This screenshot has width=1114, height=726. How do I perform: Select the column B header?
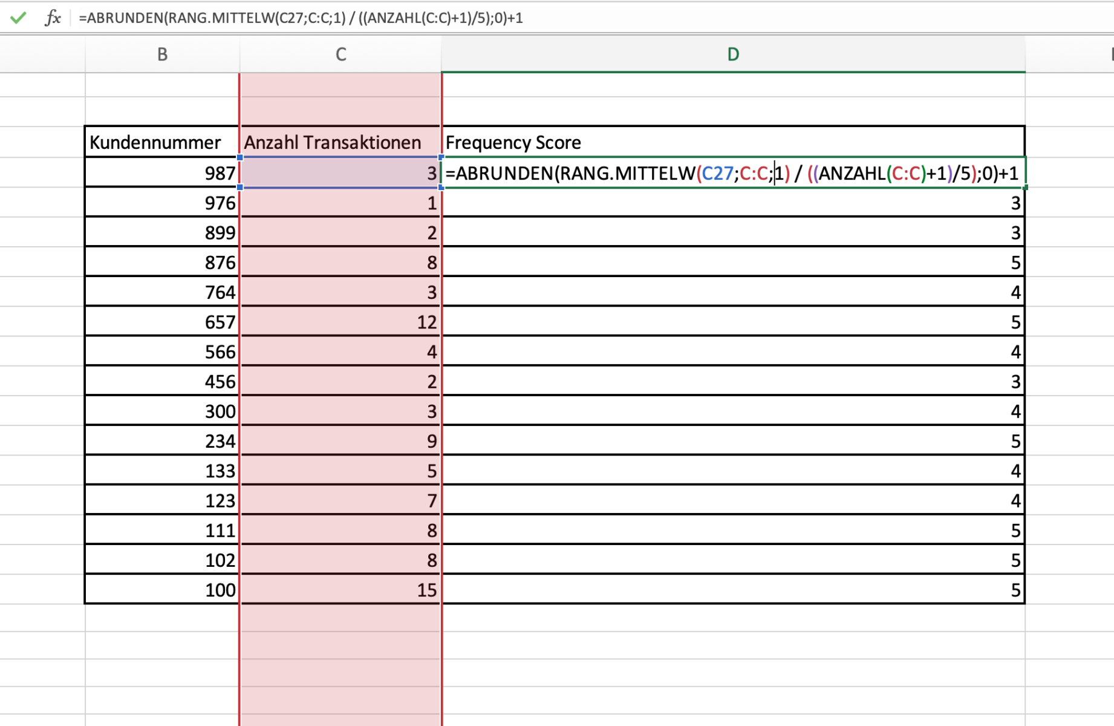click(162, 54)
